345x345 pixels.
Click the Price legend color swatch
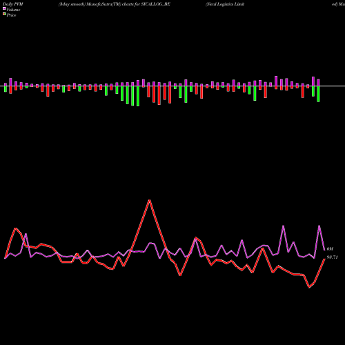click(4, 14)
